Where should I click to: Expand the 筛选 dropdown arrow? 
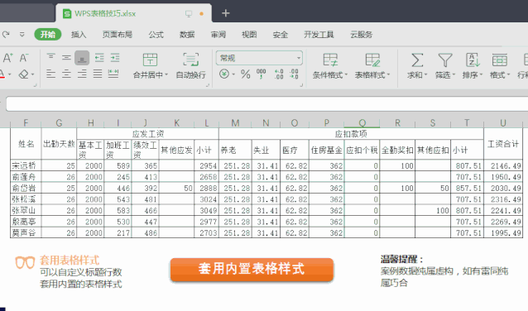(x=454, y=75)
